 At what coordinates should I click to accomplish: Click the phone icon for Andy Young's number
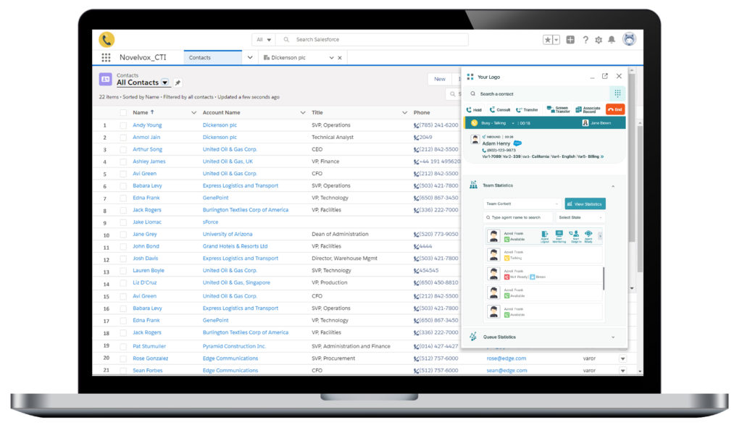tap(416, 125)
